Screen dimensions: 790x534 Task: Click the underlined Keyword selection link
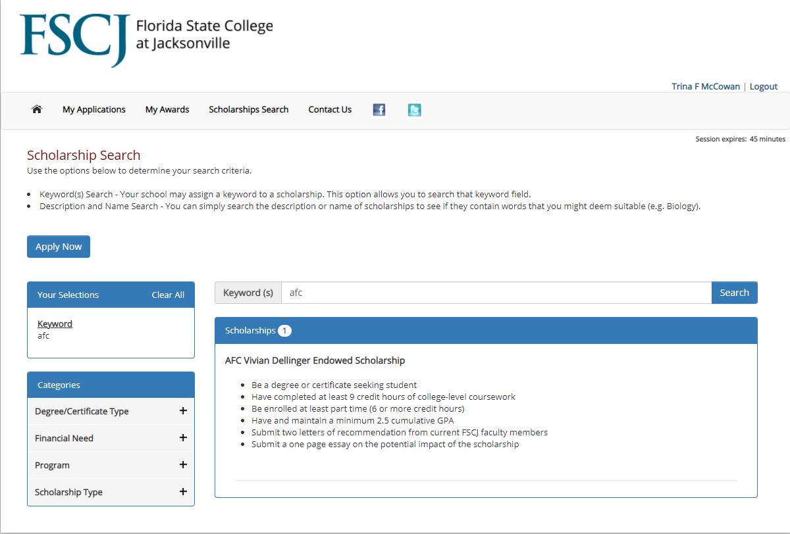(x=55, y=324)
